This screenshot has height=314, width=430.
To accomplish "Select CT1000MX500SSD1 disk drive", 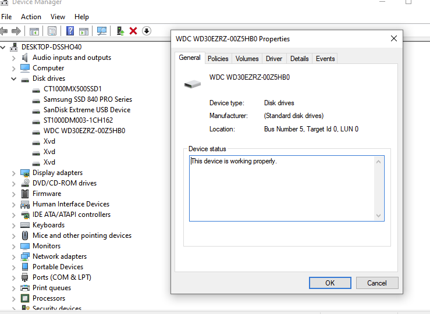I will [x=72, y=89].
